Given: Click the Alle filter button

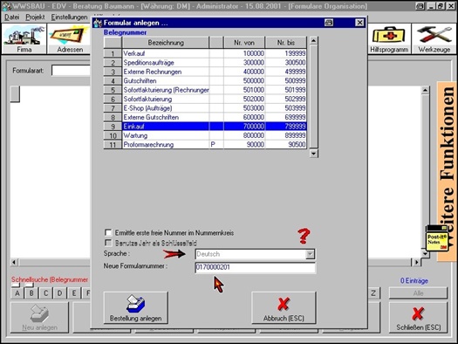Looking at the screenshot, I should point(418,293).
